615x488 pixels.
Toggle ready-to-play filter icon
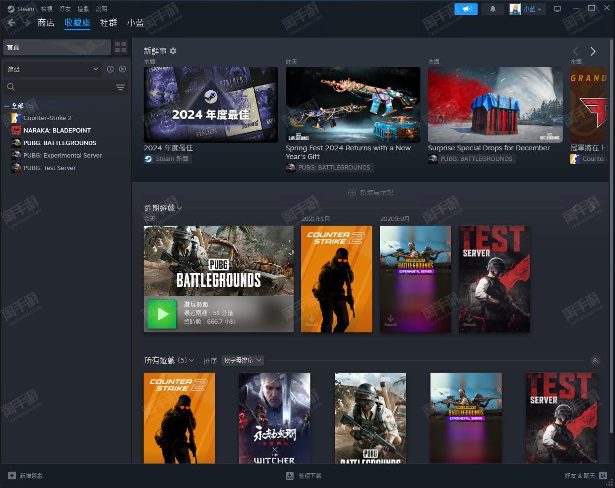point(123,69)
